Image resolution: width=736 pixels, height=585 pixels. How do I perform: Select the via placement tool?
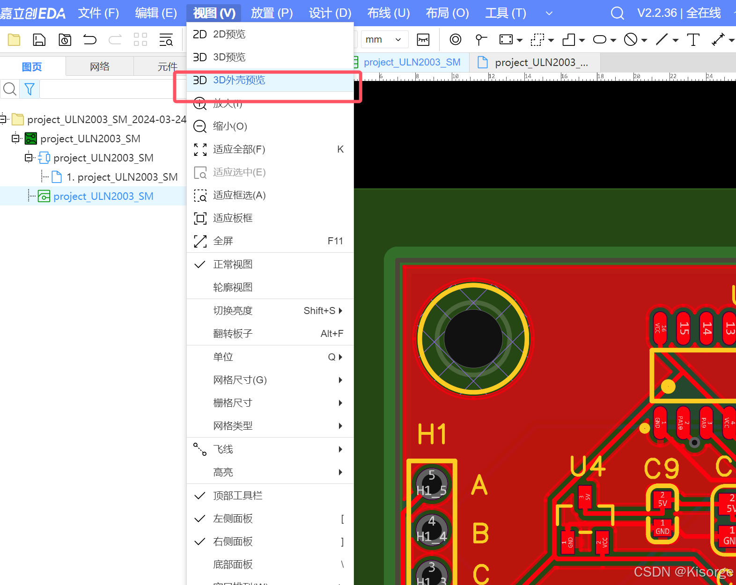coord(456,40)
